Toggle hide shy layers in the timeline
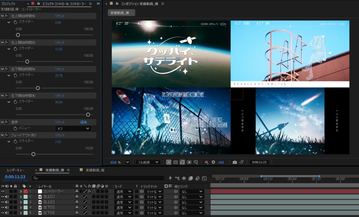The width and height of the screenshot is (359, 217). [184, 178]
